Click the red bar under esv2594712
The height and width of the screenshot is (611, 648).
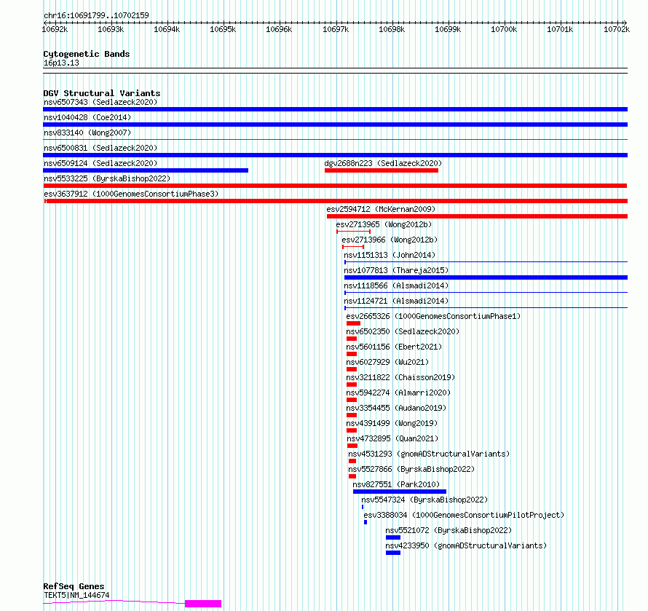478,216
